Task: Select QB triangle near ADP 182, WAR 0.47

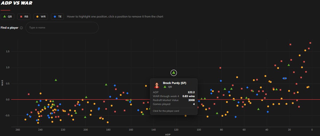Action: pos(106,84)
